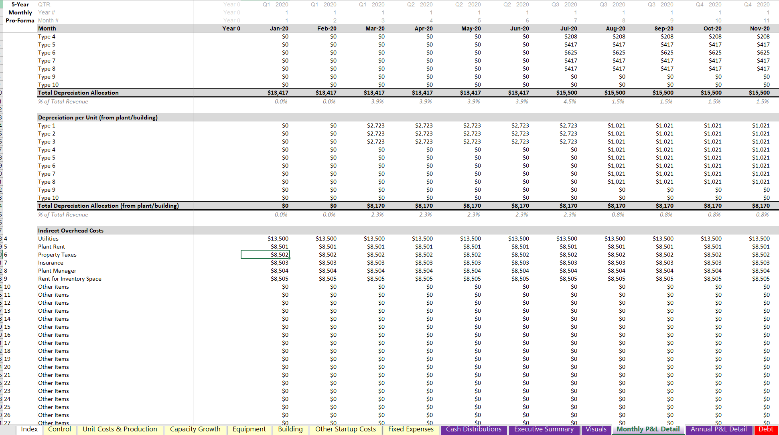Open the Building sheet tab

pos(290,429)
